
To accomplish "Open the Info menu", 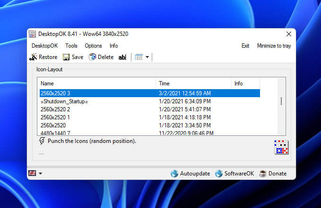I will pos(113,46).
